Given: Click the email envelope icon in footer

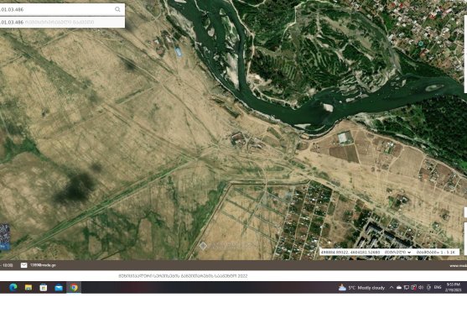Looking at the screenshot, I should click(x=23, y=265).
